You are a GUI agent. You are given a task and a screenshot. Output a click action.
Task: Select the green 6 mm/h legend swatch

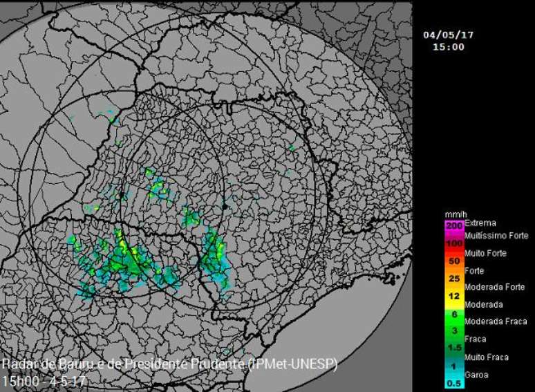click(x=453, y=313)
